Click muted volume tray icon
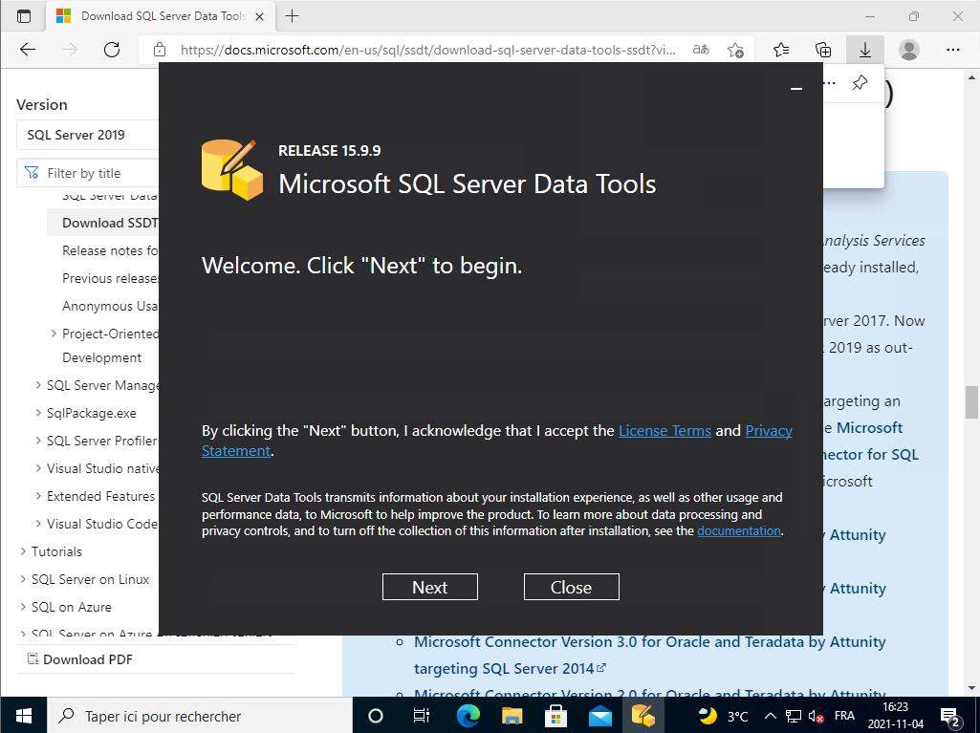Viewport: 980px width, 733px height. [816, 716]
